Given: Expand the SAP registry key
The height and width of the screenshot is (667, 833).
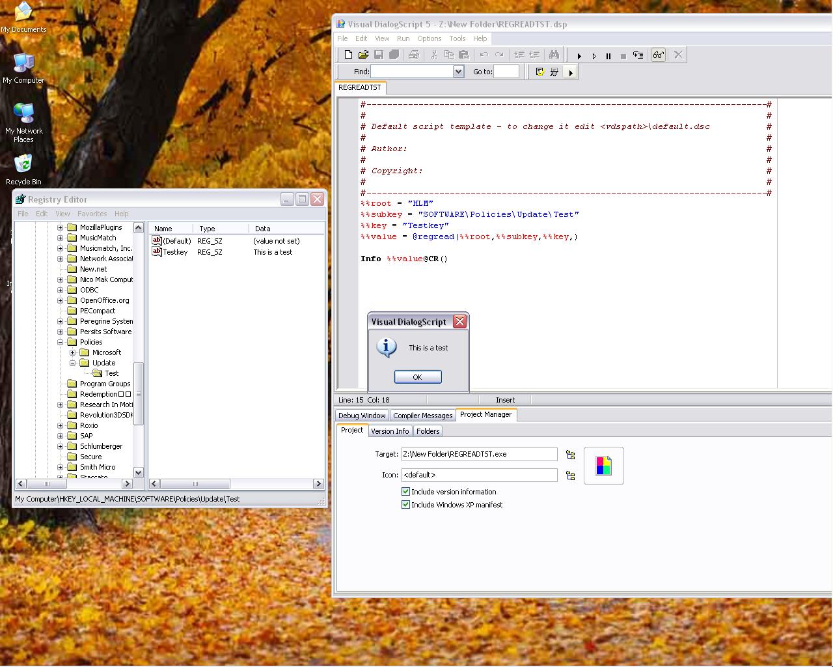Looking at the screenshot, I should pos(61,436).
